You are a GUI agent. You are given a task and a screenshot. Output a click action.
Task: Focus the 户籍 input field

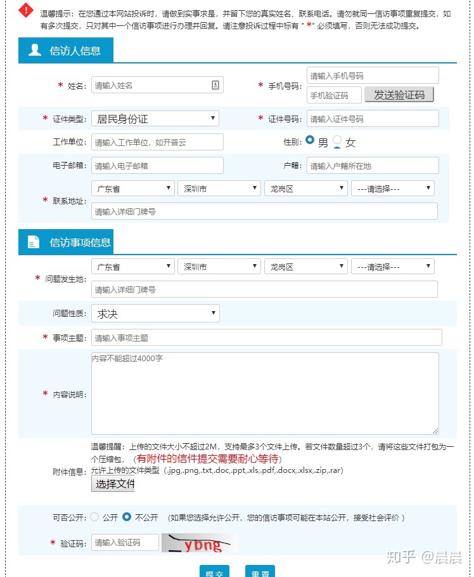point(373,166)
